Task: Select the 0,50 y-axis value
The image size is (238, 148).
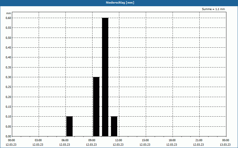Action: [x=8, y=38]
